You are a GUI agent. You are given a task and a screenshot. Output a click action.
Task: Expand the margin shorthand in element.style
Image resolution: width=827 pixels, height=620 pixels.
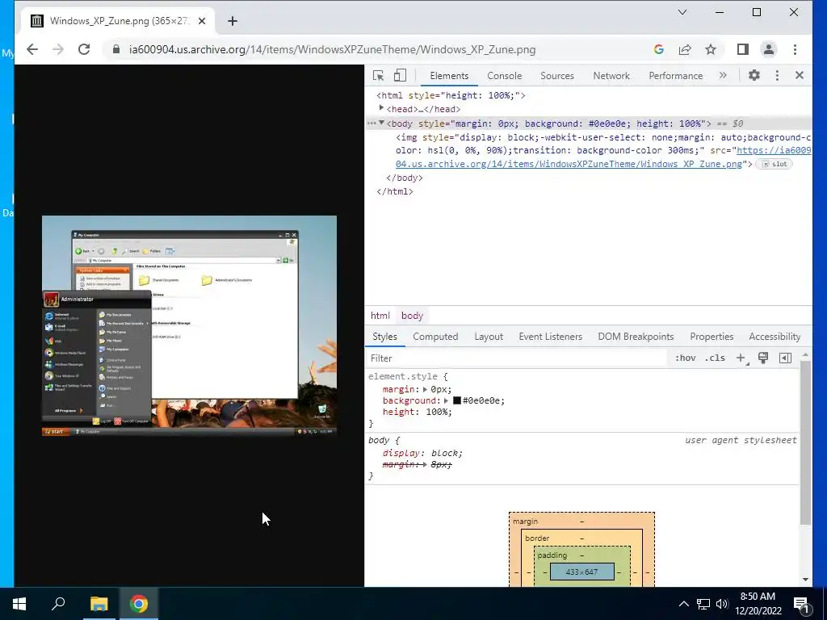425,389
